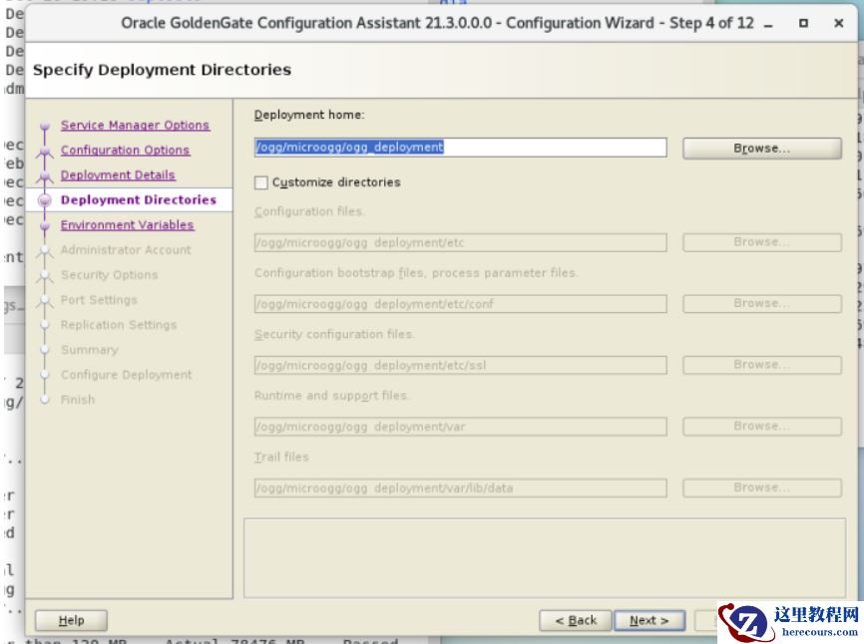864x644 pixels.
Task: Click Browse beside configuration bootstrap files path
Action: (x=762, y=303)
